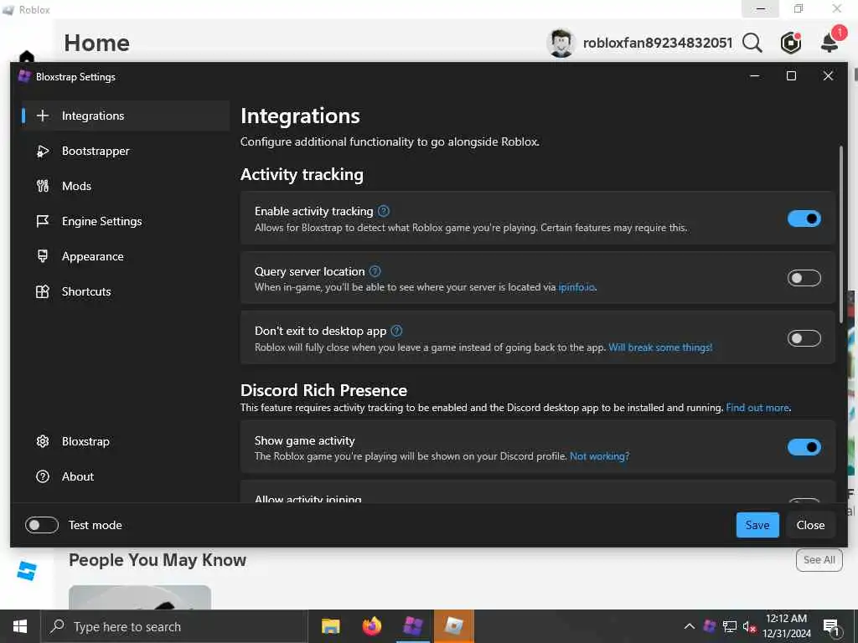The image size is (858, 643).
Task: Click the Bloxstrap taskbar icon
Action: (x=412, y=626)
